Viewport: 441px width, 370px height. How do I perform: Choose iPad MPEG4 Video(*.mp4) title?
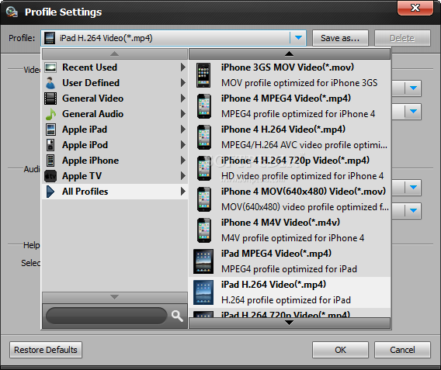point(276,254)
